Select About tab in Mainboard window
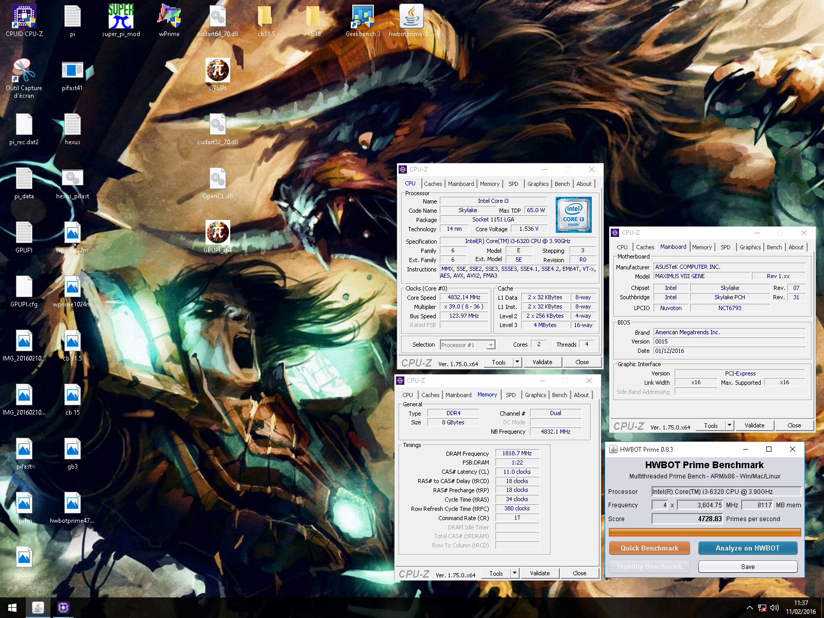 pos(796,247)
